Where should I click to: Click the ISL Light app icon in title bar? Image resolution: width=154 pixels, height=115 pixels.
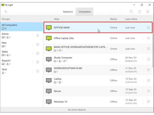(x=3, y=5)
